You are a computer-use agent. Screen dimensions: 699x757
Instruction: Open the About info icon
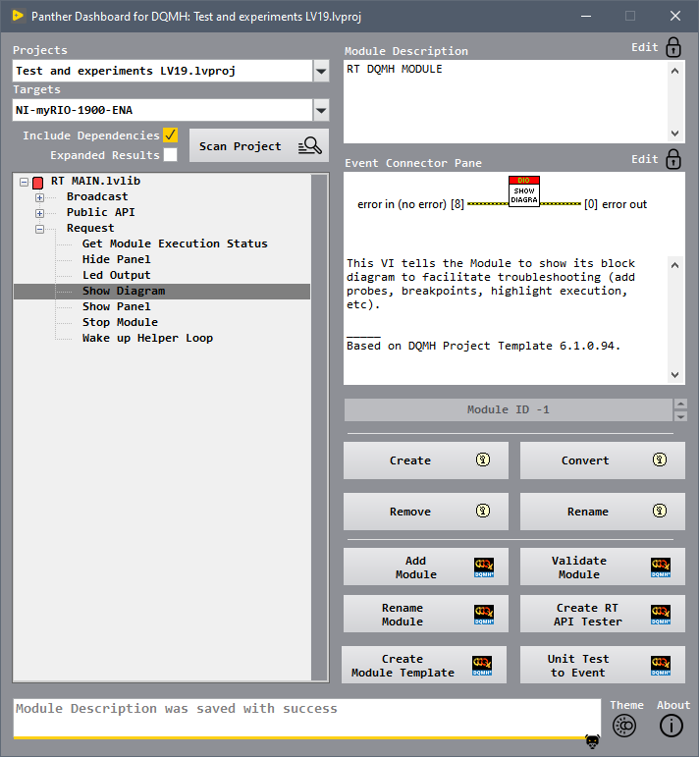[x=672, y=726]
